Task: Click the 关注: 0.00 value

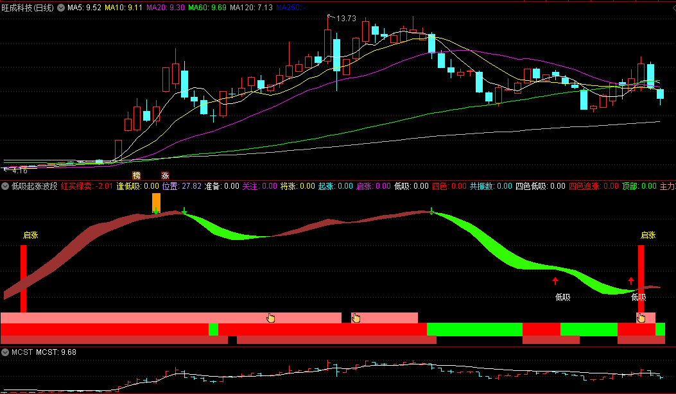Action: (x=260, y=186)
